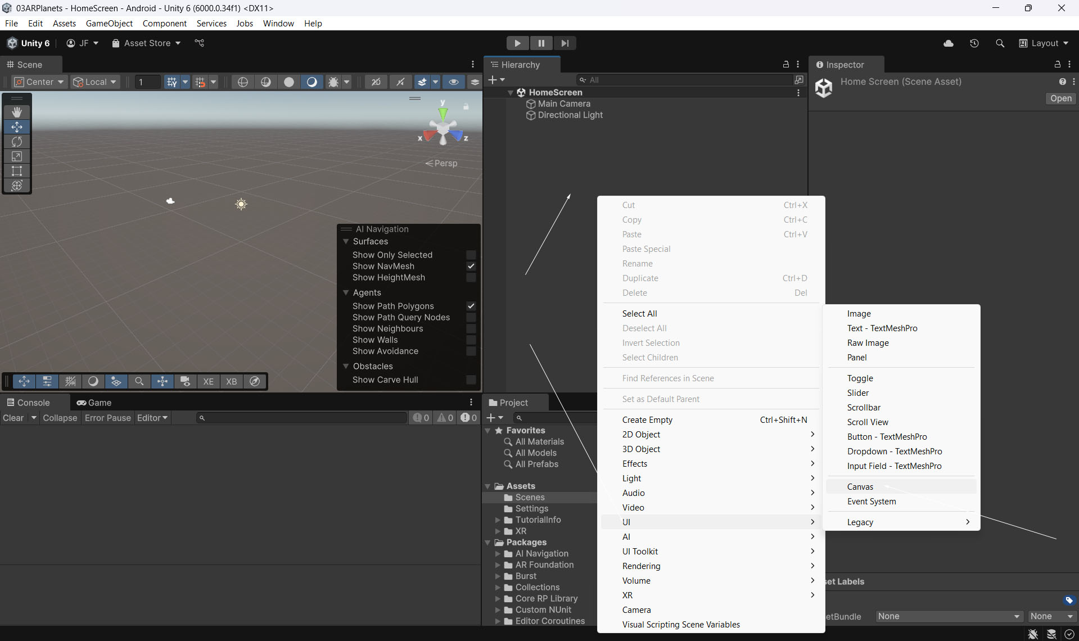Open Undo History clock icon
The width and height of the screenshot is (1079, 641).
click(974, 43)
